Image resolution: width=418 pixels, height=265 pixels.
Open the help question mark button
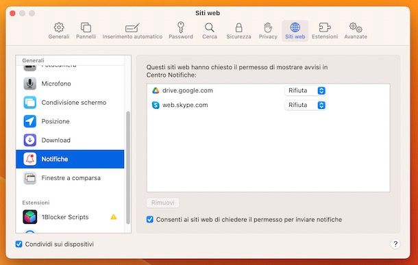[x=395, y=244]
